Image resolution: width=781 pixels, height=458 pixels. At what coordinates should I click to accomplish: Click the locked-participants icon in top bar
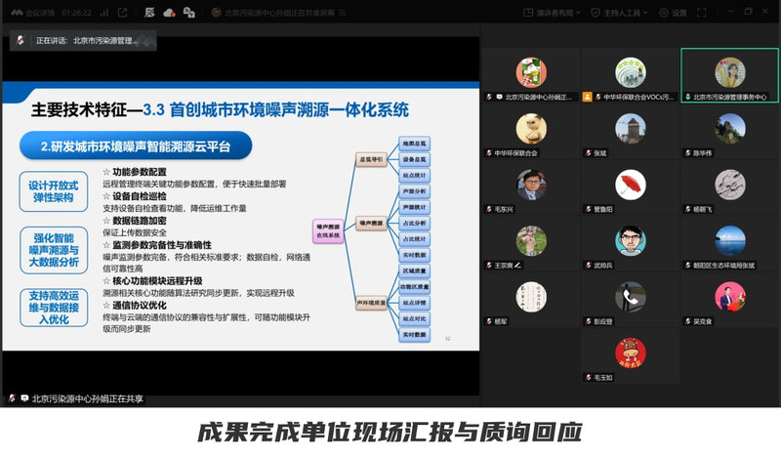(x=188, y=13)
